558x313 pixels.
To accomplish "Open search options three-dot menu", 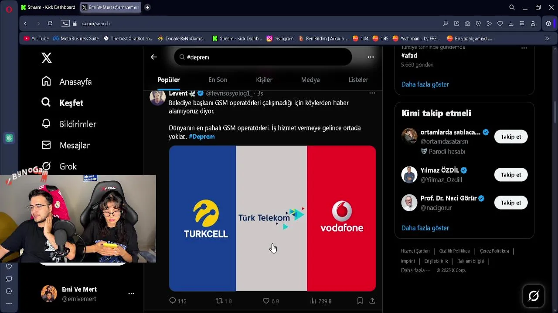I will tap(371, 57).
